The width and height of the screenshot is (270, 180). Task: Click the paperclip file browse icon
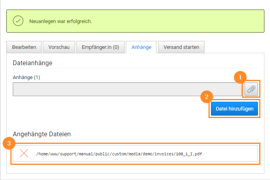point(251,89)
